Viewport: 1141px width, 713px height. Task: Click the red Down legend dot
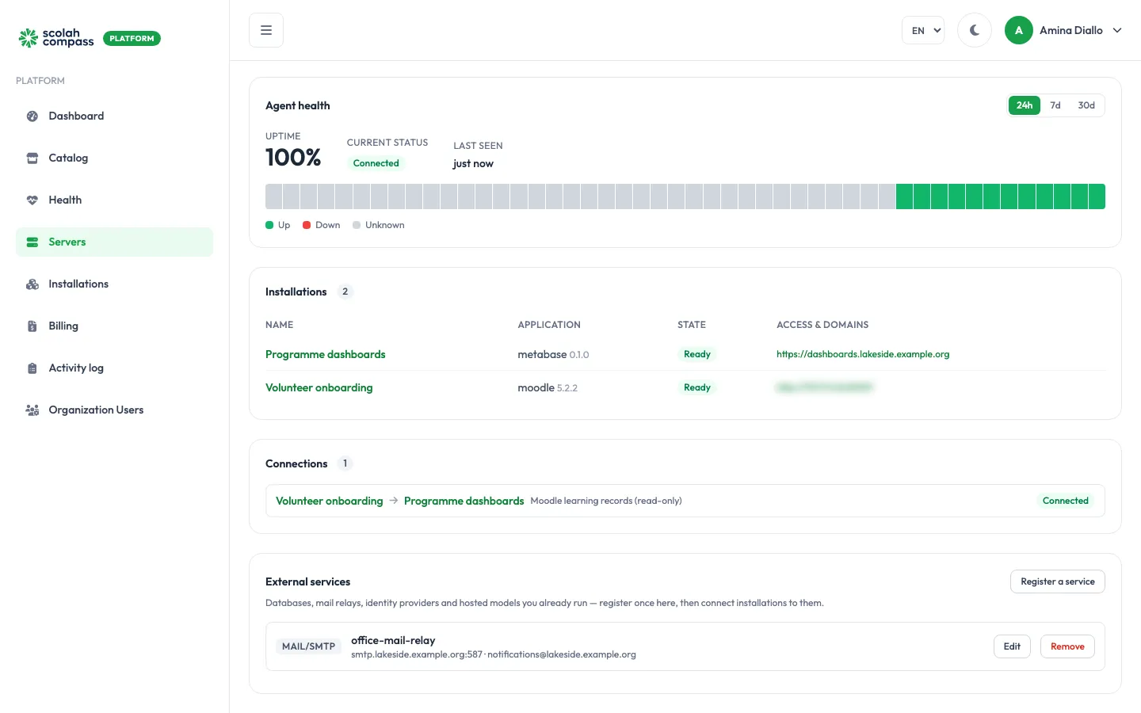tap(307, 225)
